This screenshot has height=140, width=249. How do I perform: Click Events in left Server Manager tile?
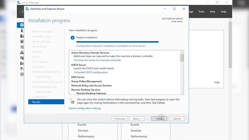(x=82, y=125)
